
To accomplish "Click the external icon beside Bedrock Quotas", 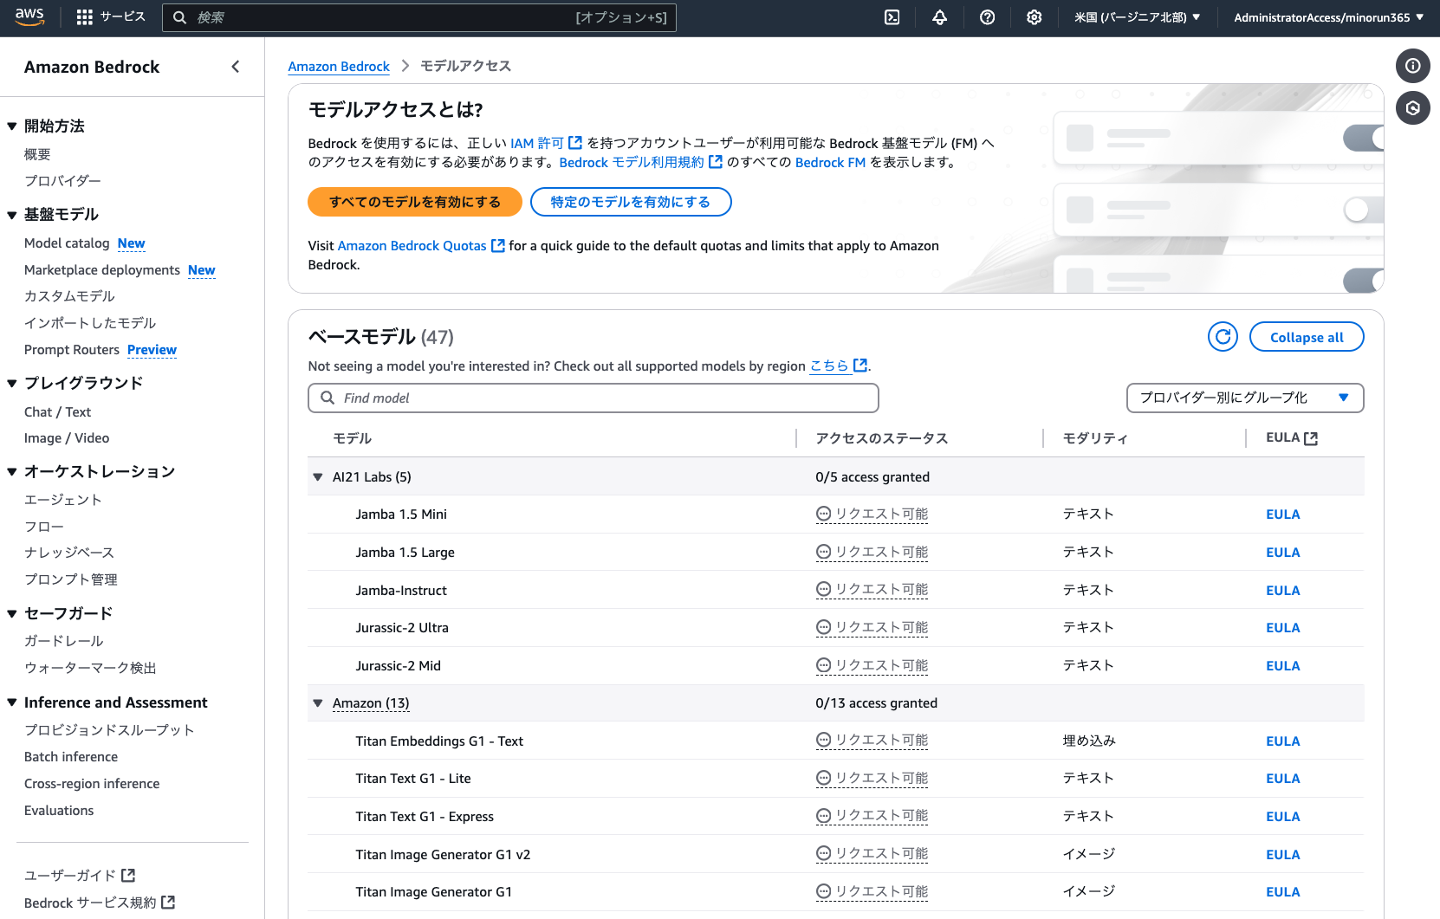I will click(498, 246).
